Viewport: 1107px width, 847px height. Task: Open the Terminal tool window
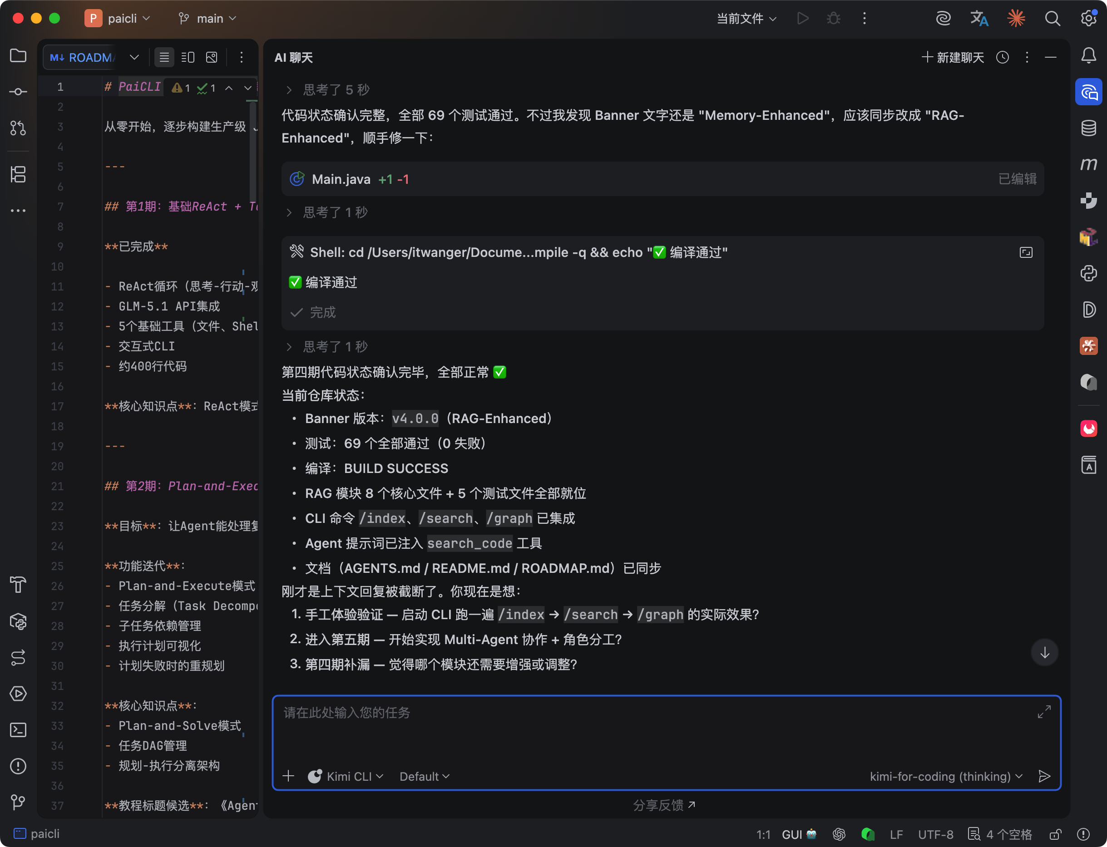tap(18, 729)
